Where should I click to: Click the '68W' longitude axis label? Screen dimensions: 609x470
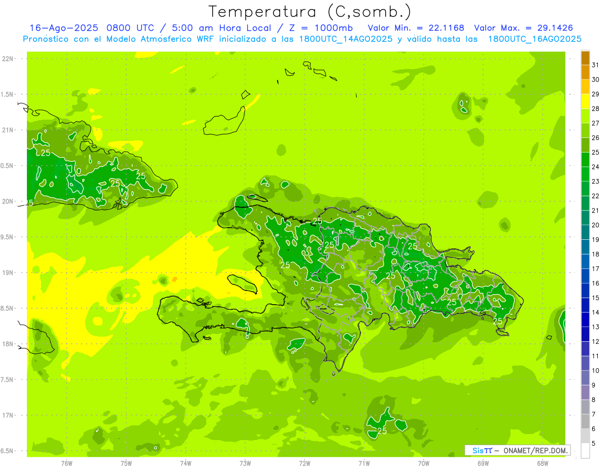click(543, 463)
